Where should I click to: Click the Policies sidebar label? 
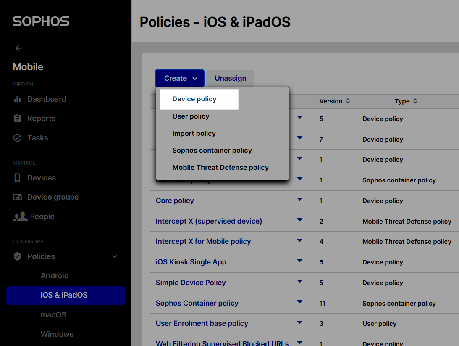(x=41, y=256)
